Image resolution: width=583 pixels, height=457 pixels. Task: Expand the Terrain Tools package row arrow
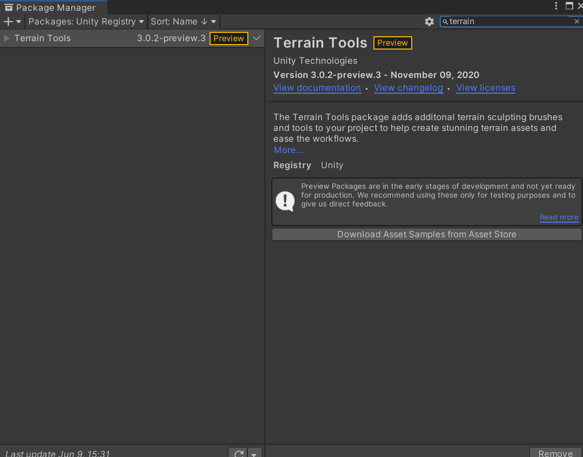pos(6,38)
